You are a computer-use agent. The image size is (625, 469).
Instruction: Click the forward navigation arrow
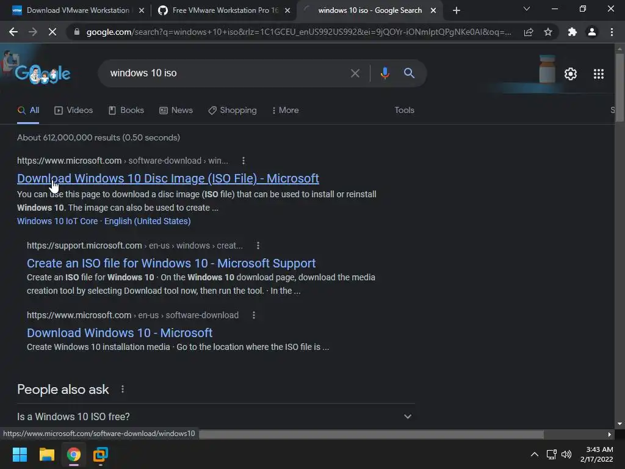coord(33,32)
